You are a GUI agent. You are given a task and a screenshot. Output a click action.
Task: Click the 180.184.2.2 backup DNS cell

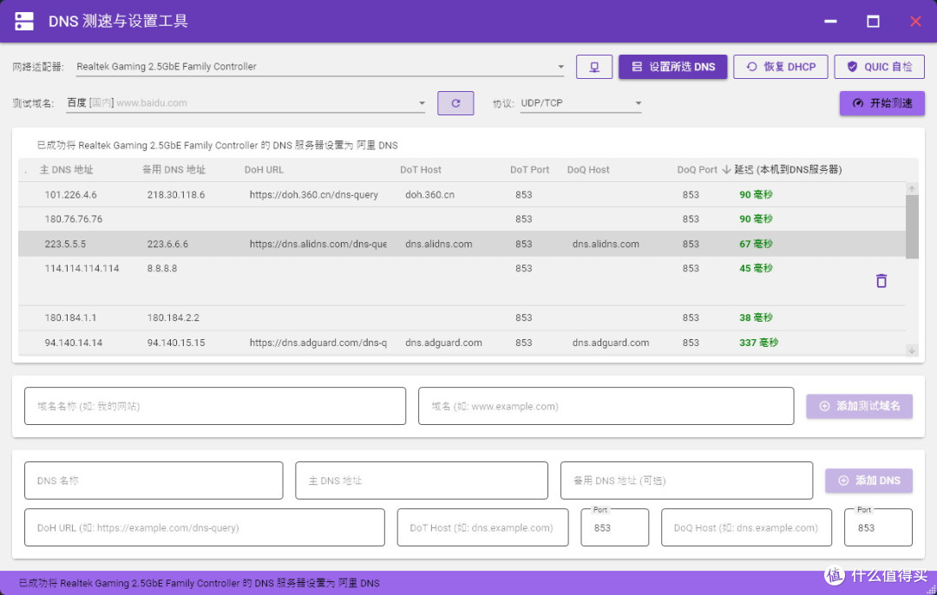[x=174, y=317]
